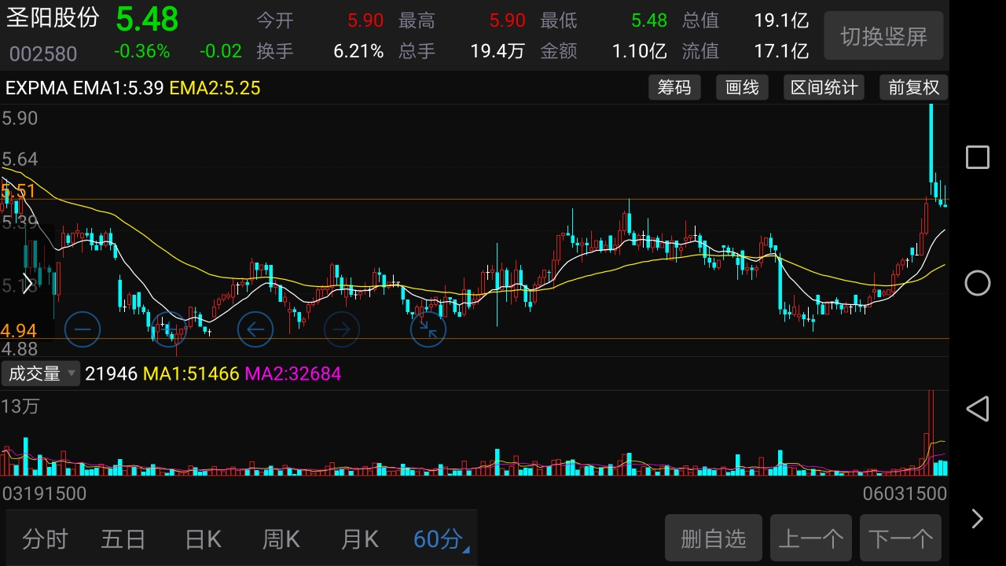Image resolution: width=1006 pixels, height=566 pixels.
Task: Tap the collapse arrows circle icon
Action: click(x=428, y=329)
